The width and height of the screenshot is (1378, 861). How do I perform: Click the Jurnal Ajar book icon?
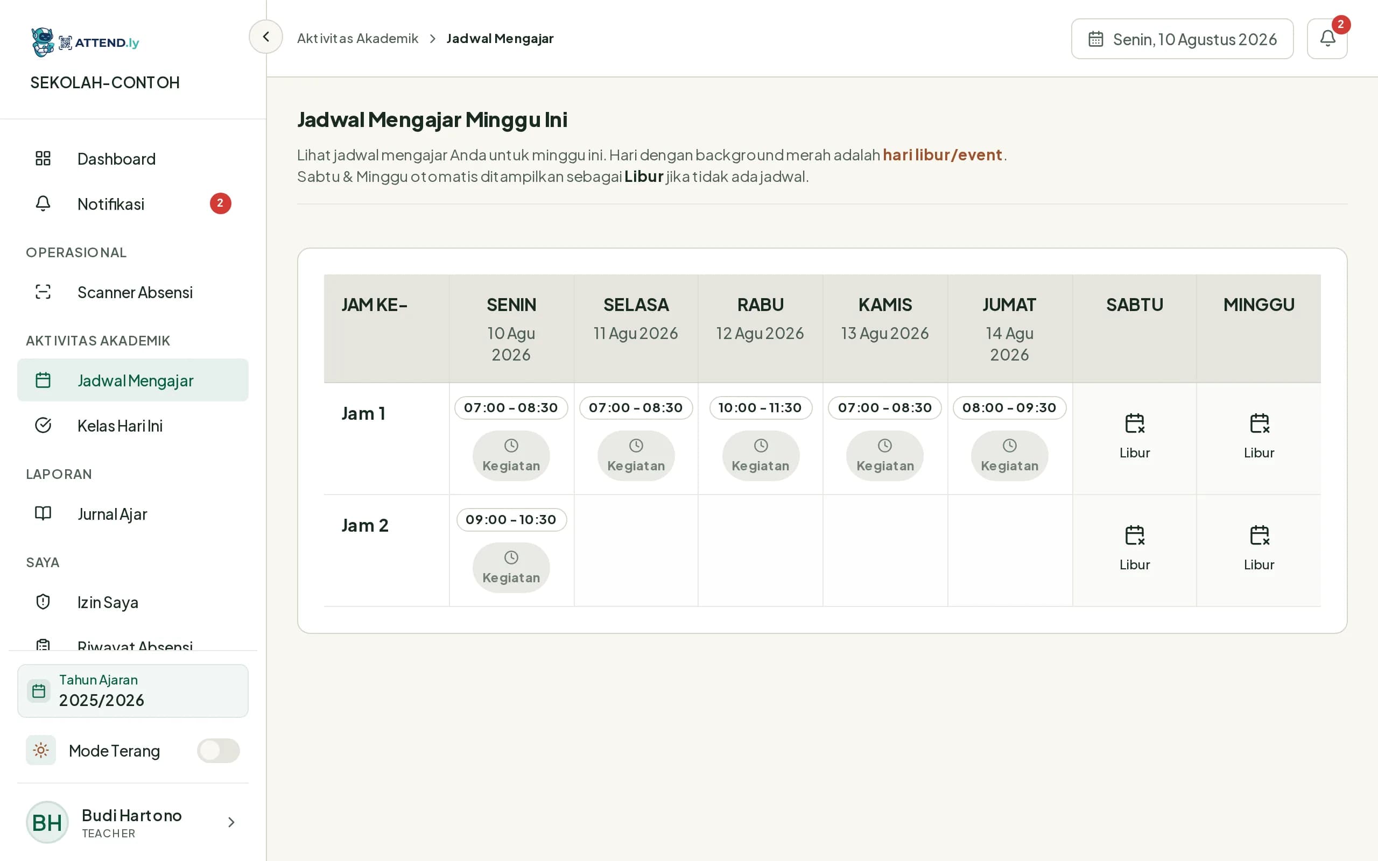(x=43, y=513)
